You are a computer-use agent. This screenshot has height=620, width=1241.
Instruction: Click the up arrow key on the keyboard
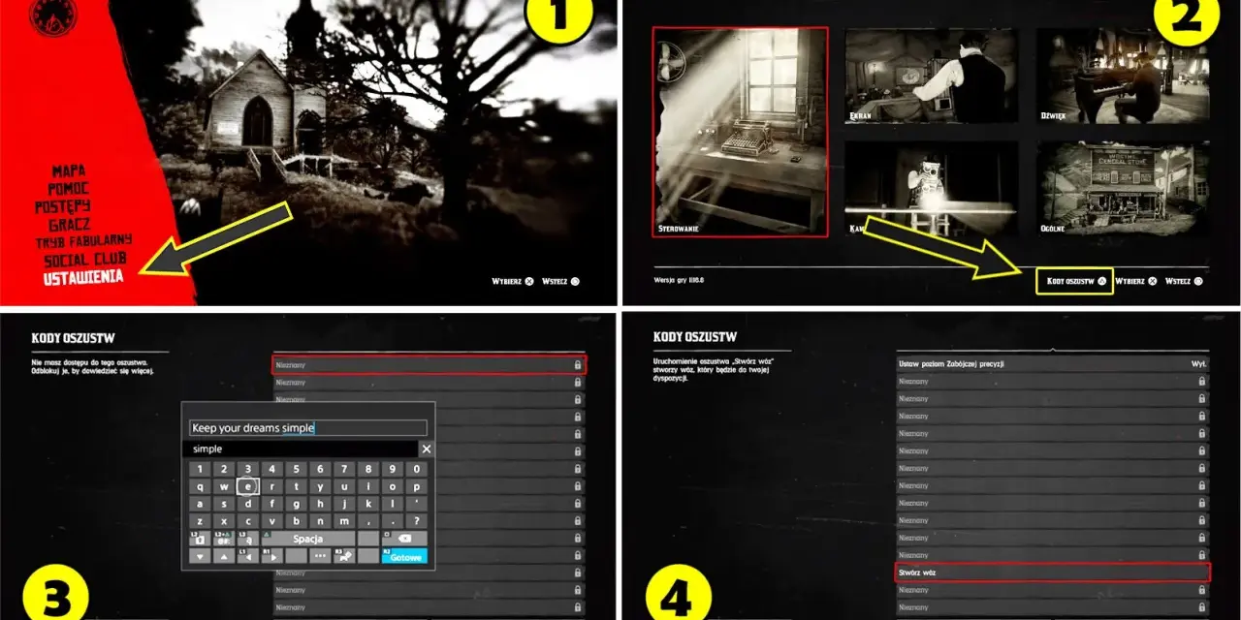224,556
